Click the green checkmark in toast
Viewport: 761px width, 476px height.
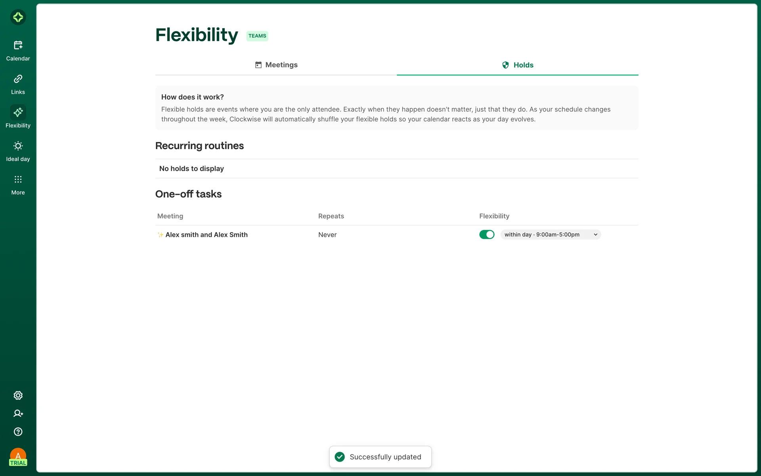click(340, 457)
